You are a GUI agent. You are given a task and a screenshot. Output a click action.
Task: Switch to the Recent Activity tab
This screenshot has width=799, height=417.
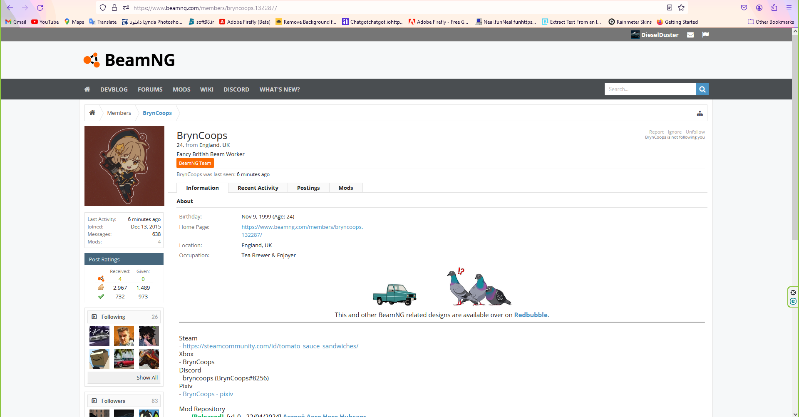coord(258,188)
